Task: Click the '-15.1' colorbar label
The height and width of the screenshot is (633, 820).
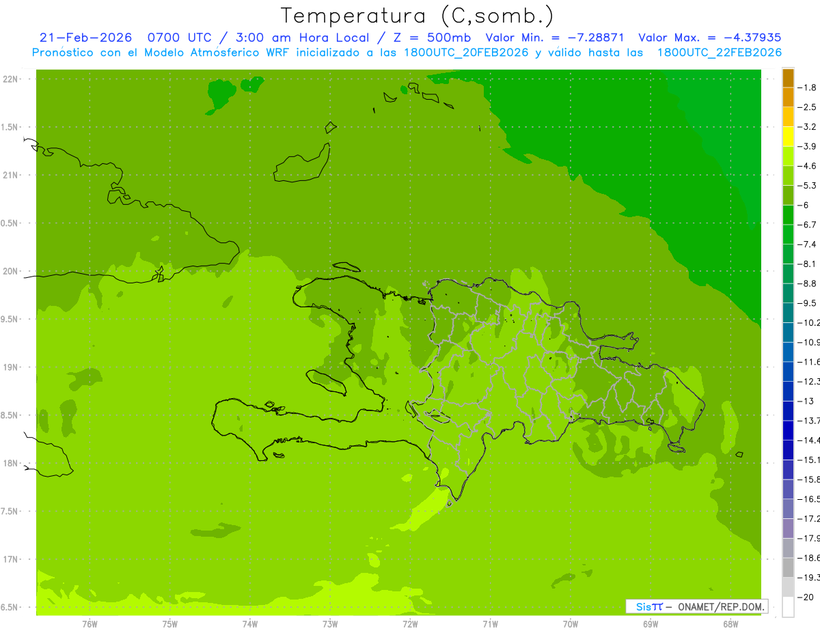Action: click(x=808, y=460)
